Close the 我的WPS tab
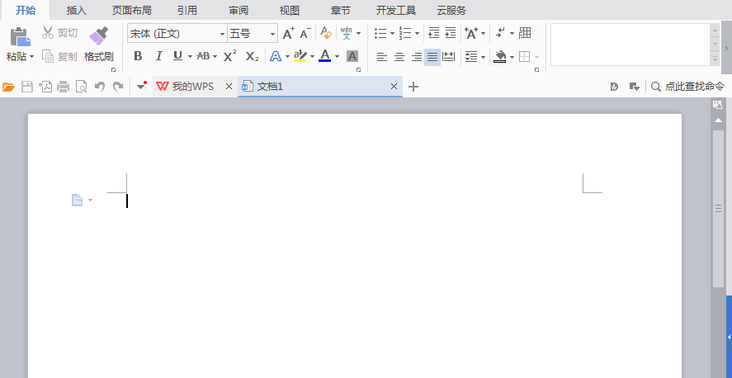This screenshot has height=378, width=732. (x=229, y=87)
